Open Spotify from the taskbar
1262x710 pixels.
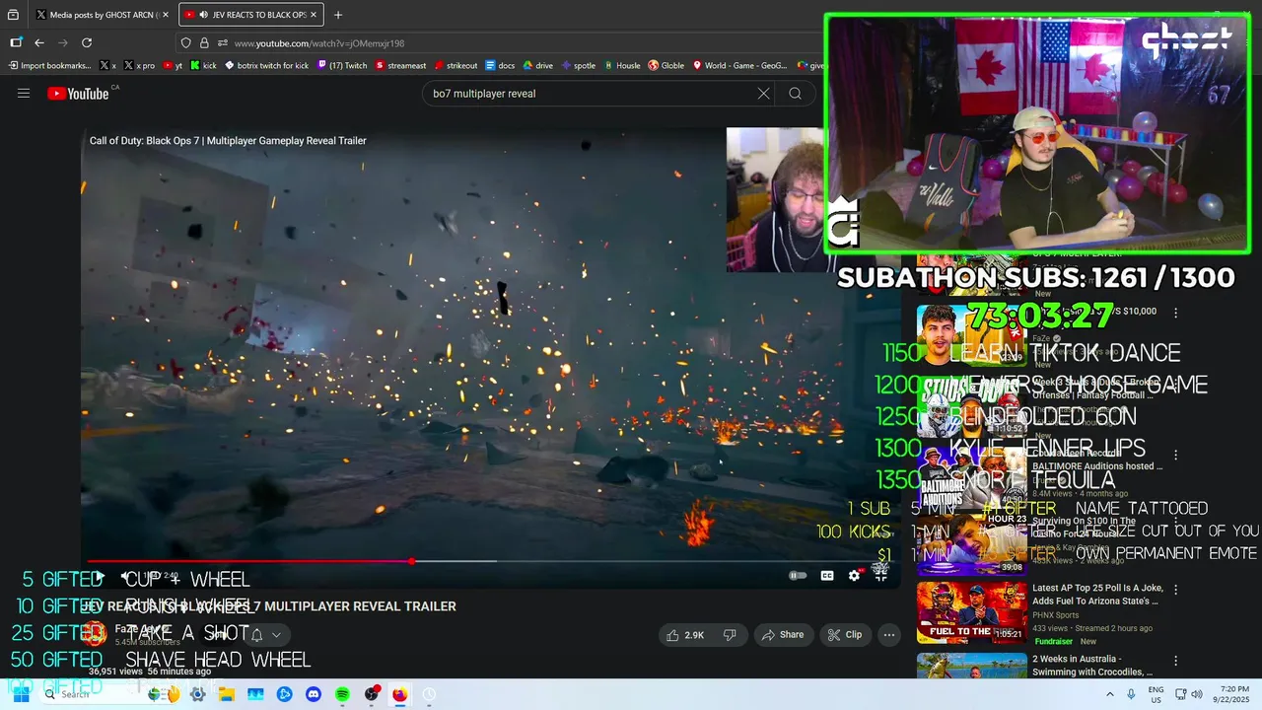point(342,694)
